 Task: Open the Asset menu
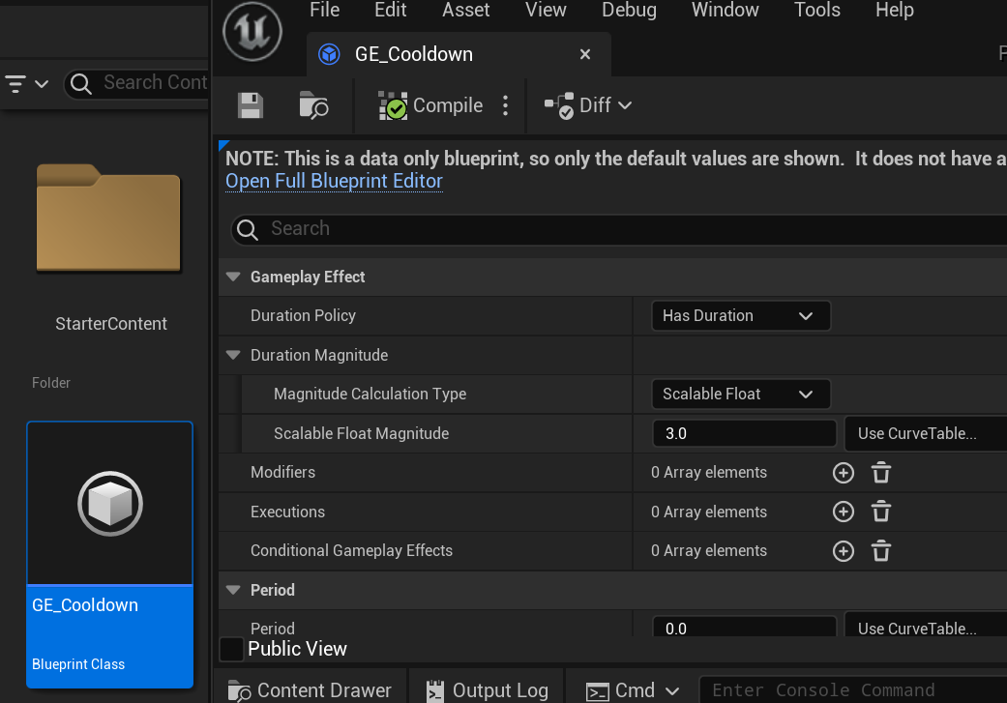pyautogui.click(x=465, y=11)
